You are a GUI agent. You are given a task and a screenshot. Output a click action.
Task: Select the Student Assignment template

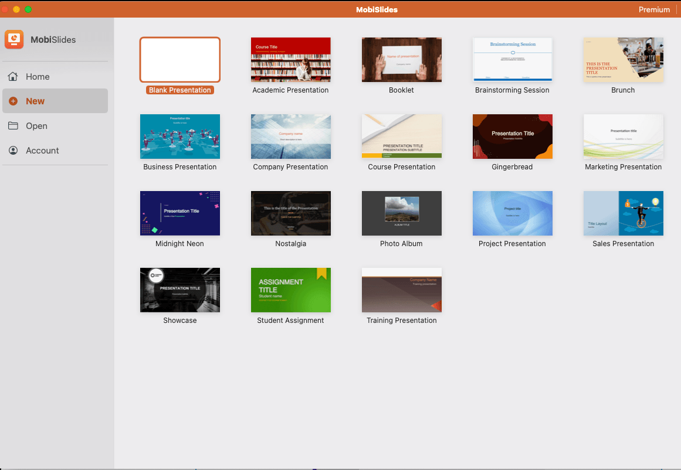[290, 290]
